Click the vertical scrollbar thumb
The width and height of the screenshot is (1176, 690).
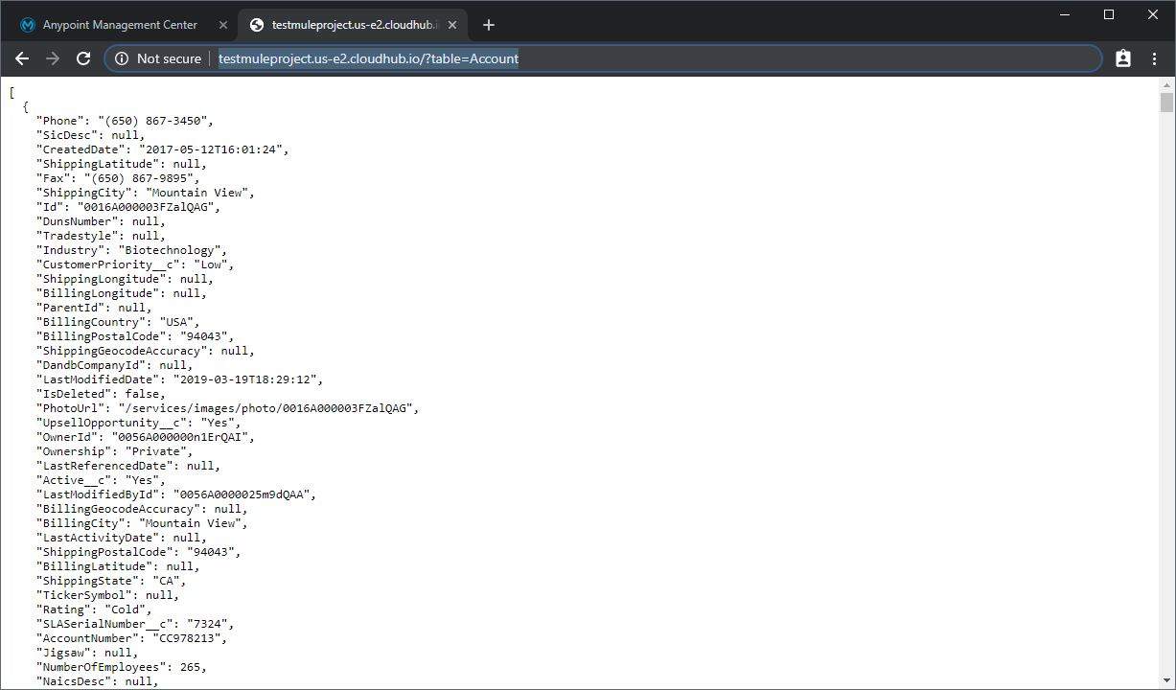point(1166,103)
